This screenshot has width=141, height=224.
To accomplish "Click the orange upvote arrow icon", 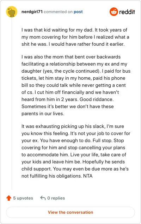I will 9,198.
